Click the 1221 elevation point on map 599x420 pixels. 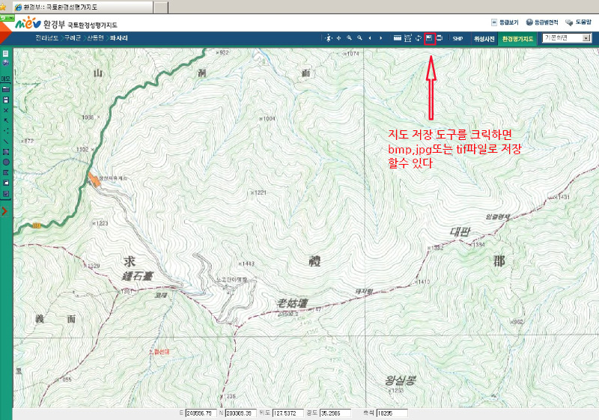[x=258, y=193]
